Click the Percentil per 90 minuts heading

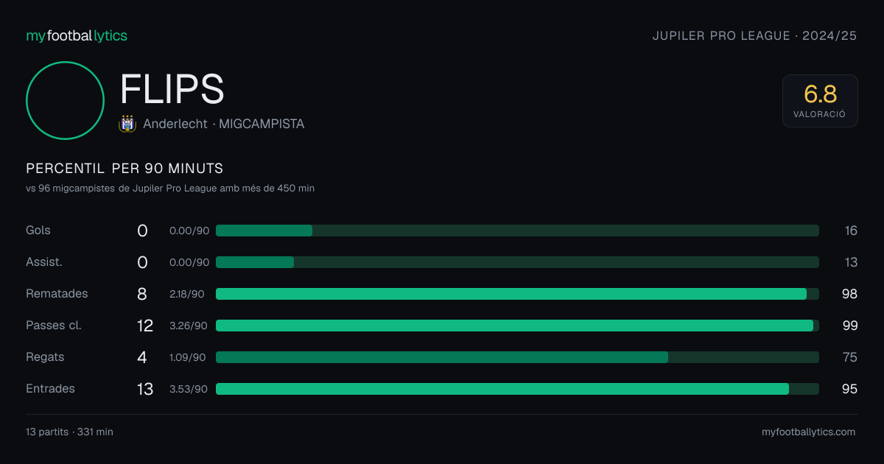124,168
